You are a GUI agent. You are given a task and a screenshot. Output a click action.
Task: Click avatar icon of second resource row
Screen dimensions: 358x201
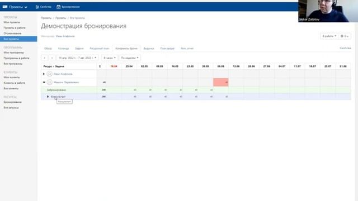tap(50, 82)
